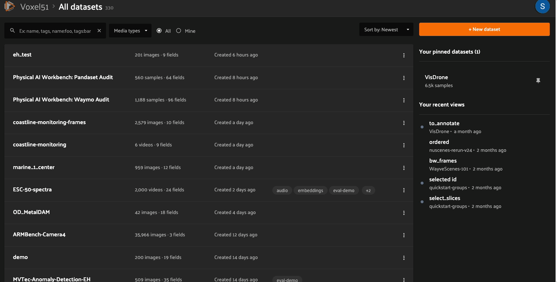557x282 pixels.
Task: Expand the Media types dropdown
Action: click(x=130, y=31)
